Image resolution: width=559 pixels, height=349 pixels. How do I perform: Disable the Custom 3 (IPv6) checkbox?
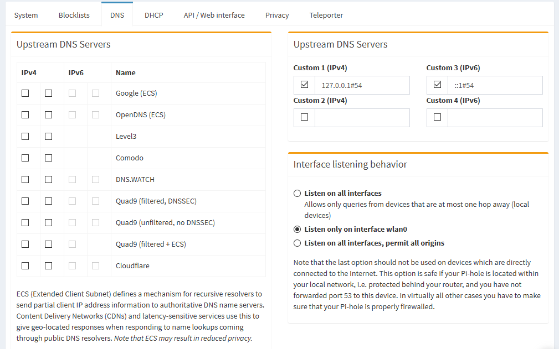click(x=437, y=84)
